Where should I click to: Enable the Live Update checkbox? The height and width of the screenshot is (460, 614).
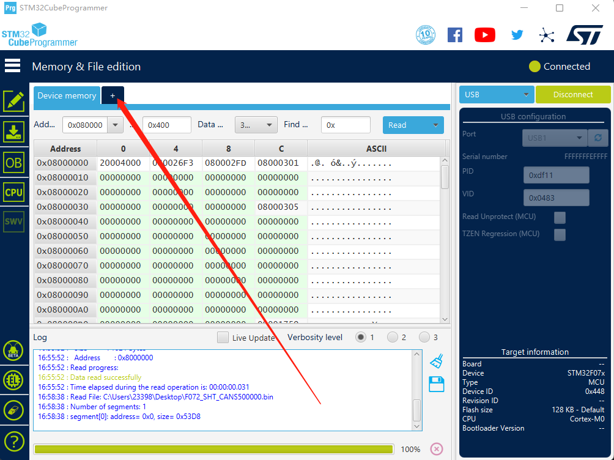click(x=223, y=338)
